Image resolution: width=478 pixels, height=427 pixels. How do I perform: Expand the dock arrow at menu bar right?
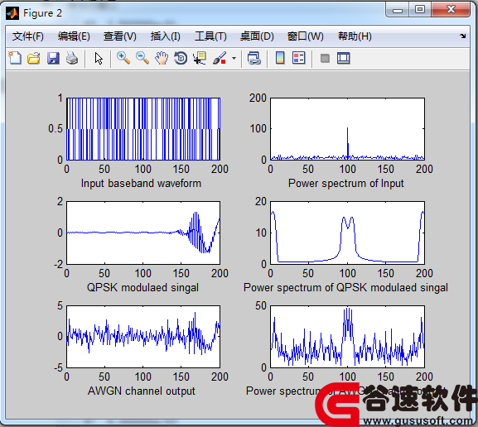(x=463, y=36)
